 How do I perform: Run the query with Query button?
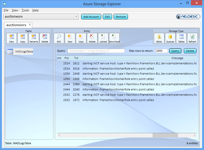click(175, 51)
